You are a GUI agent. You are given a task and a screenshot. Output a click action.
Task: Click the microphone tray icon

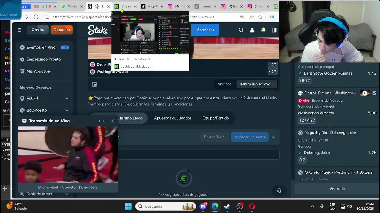322,206
